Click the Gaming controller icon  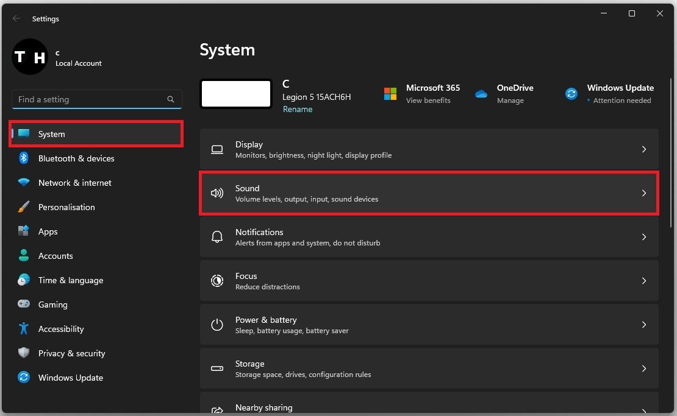pyautogui.click(x=24, y=305)
